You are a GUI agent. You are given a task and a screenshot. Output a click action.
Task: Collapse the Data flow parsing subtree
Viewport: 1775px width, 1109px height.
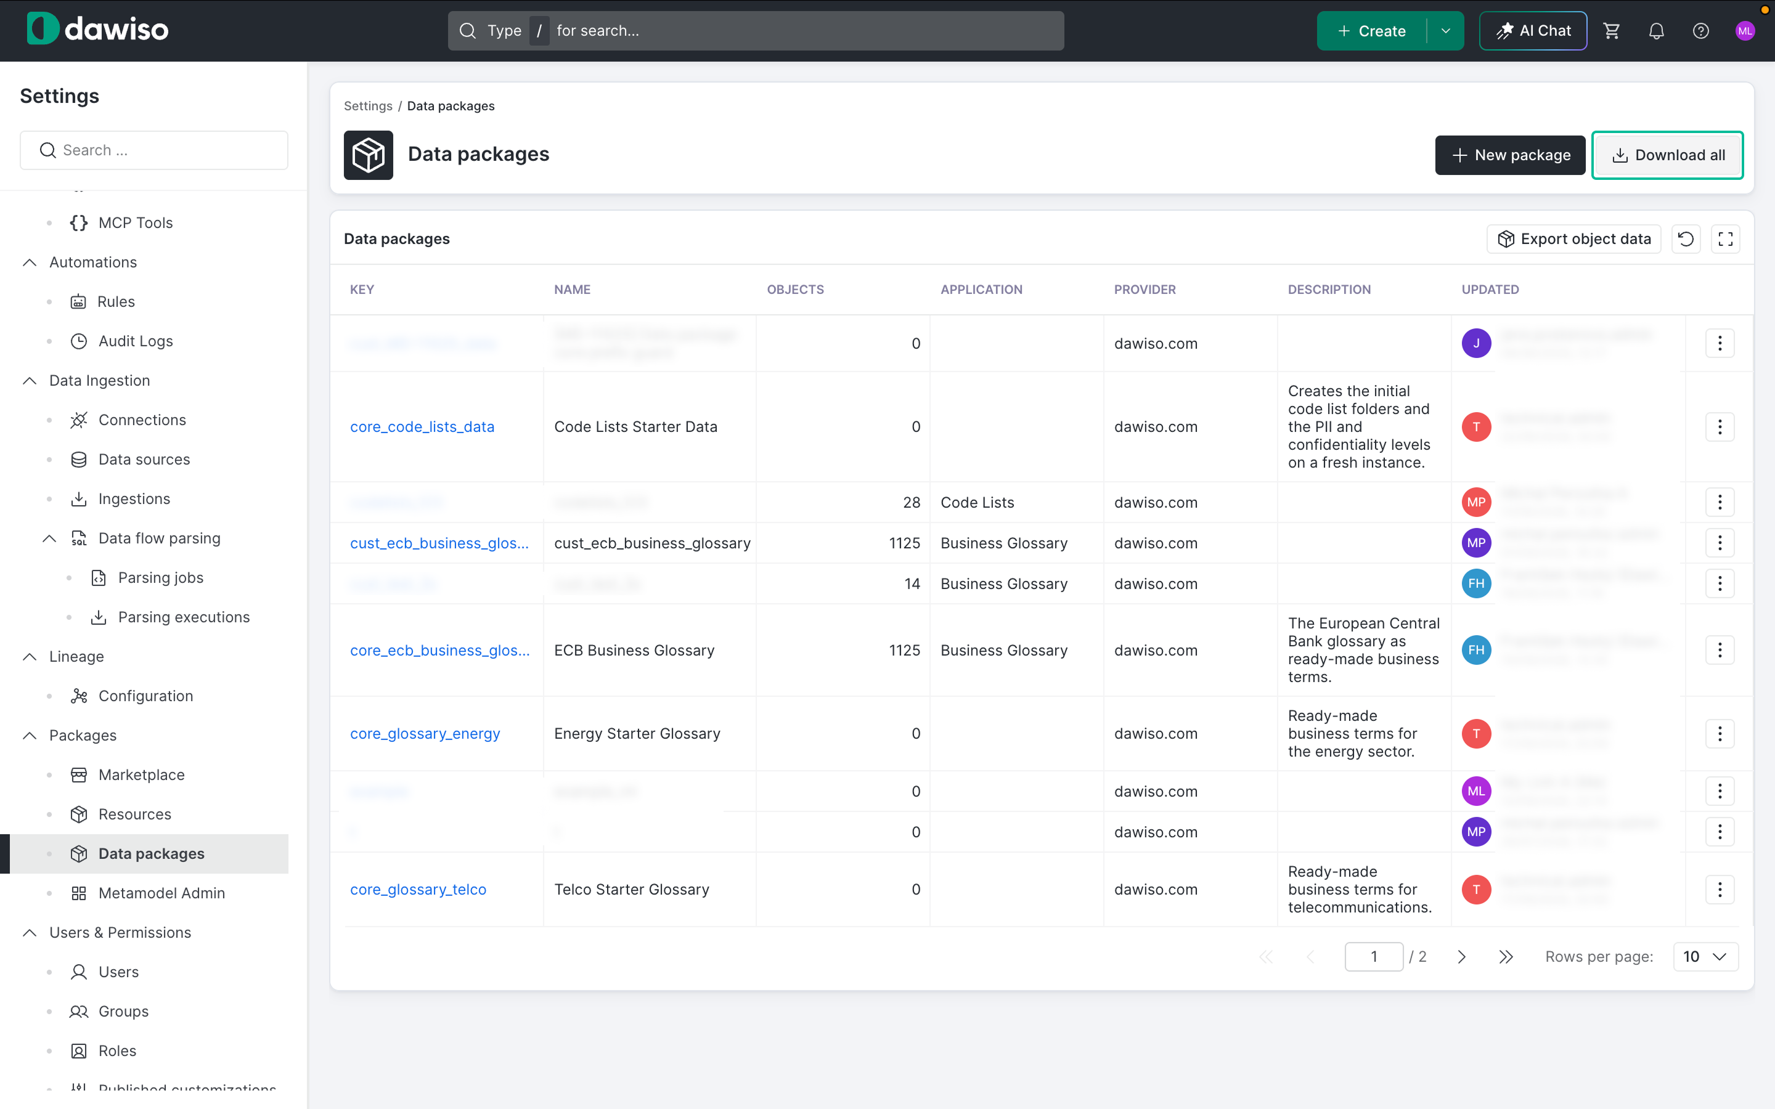tap(49, 538)
